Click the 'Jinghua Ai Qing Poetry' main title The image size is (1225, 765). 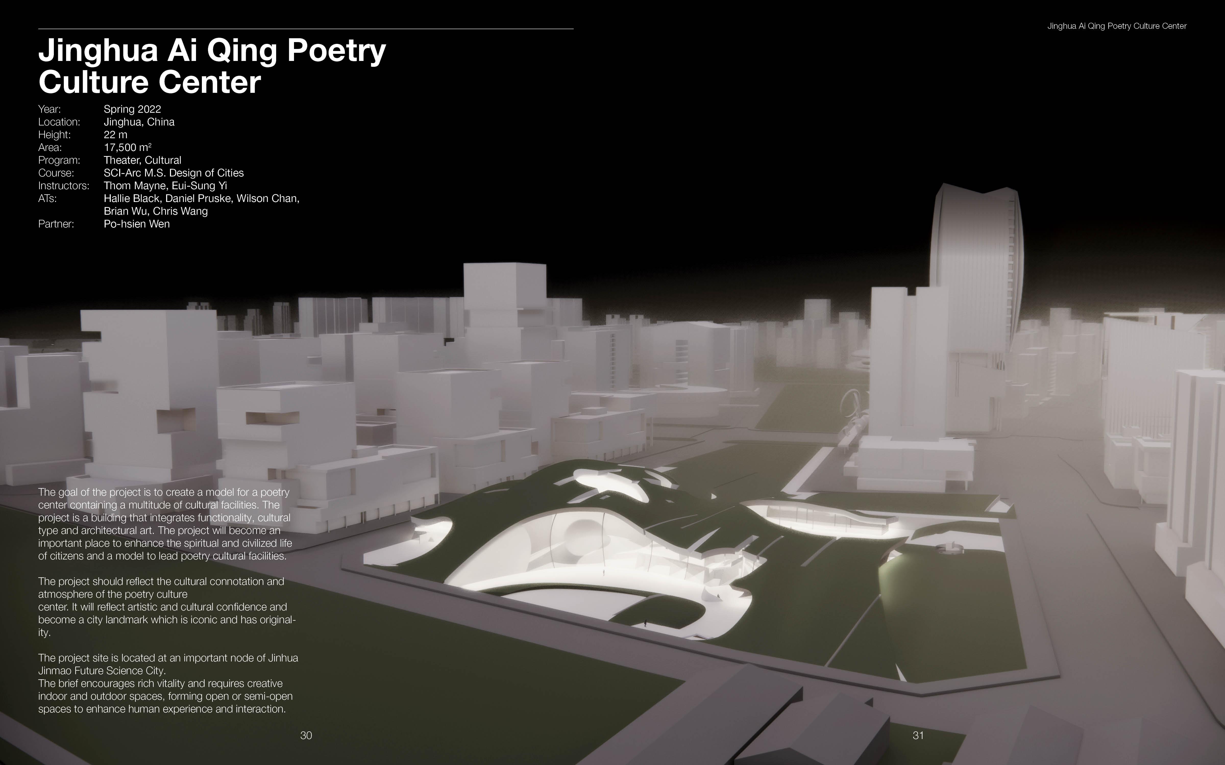212,50
